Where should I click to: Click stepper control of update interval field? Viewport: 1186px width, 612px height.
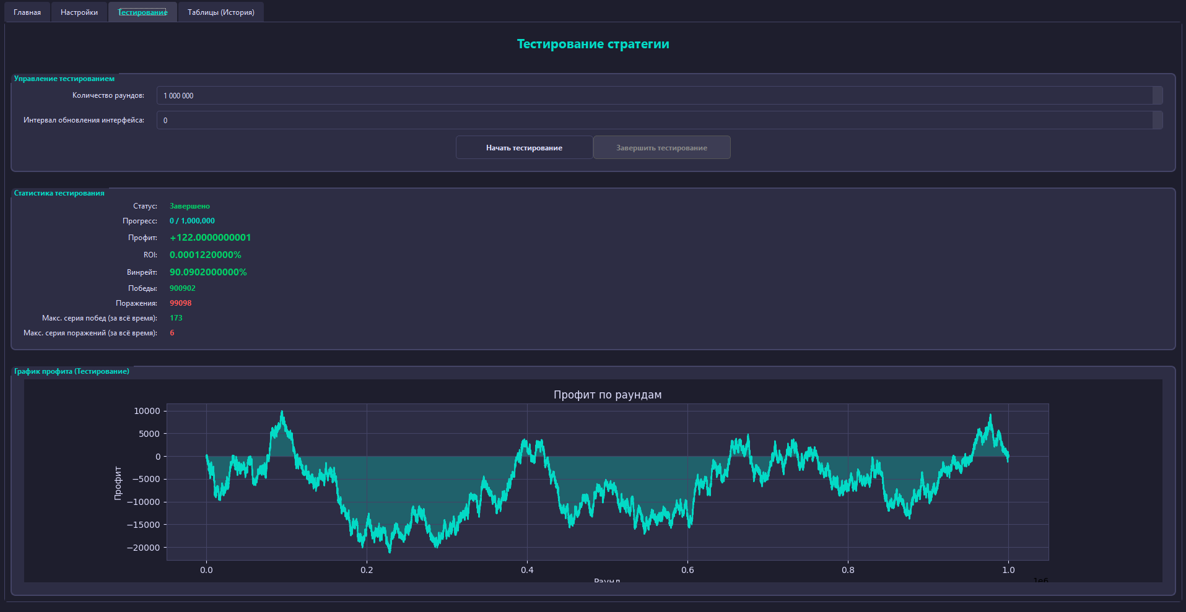[1158, 120]
